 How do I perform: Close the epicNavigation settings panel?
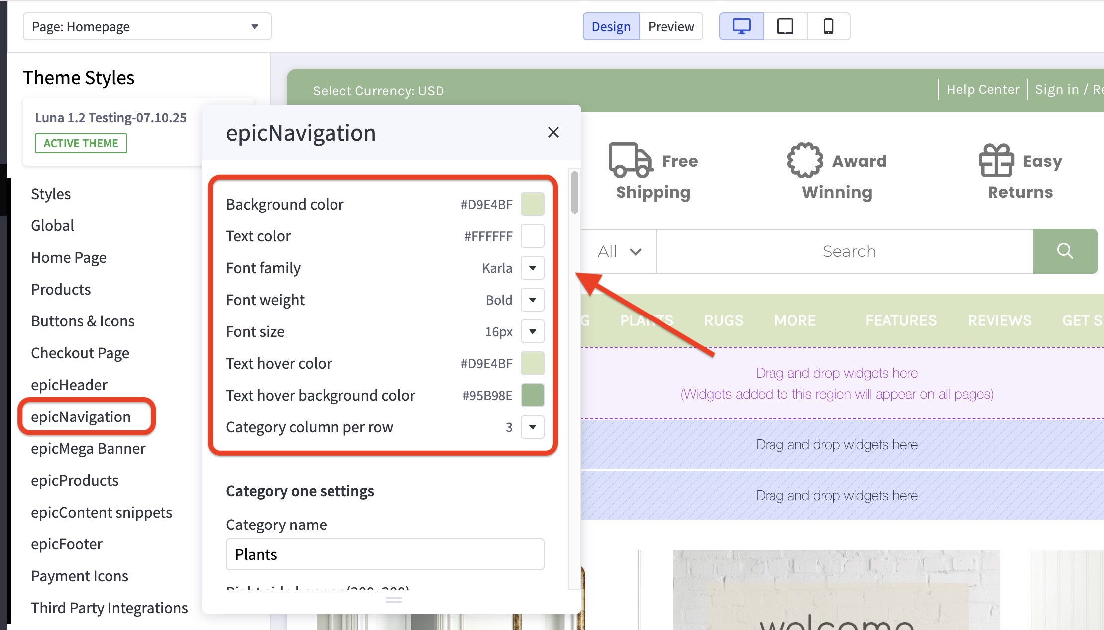tap(553, 133)
